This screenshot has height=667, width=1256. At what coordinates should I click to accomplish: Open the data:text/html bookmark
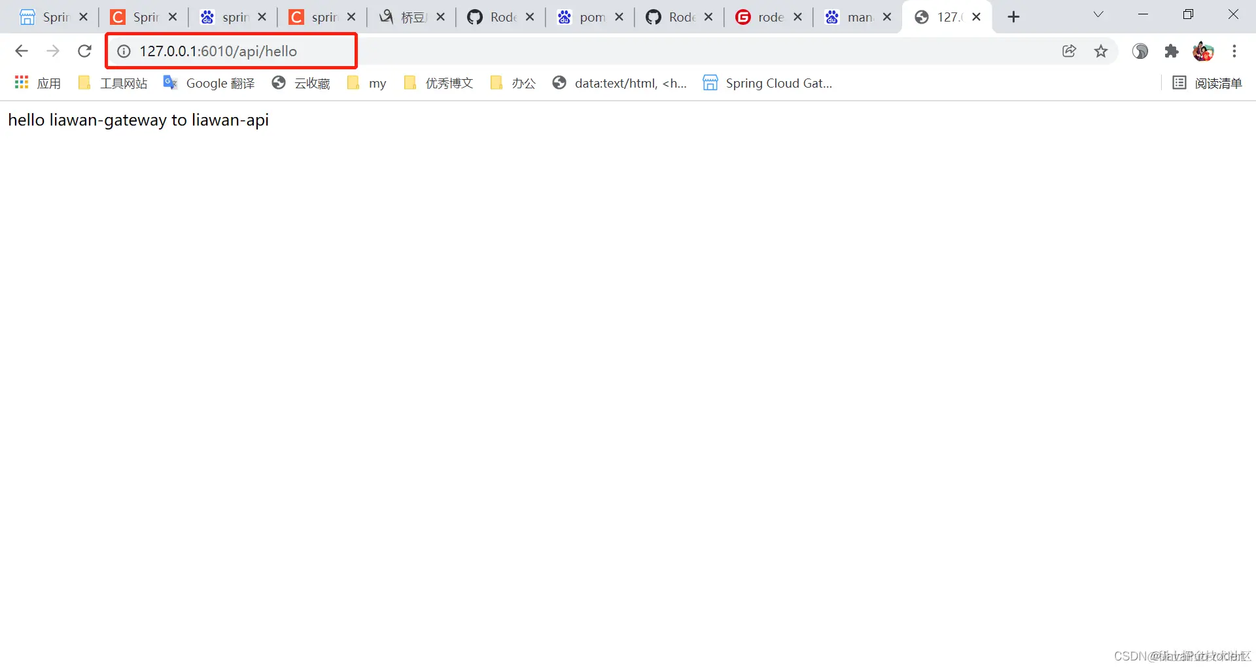coord(619,83)
